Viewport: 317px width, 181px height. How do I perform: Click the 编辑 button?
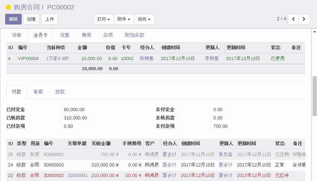pyautogui.click(x=13, y=19)
